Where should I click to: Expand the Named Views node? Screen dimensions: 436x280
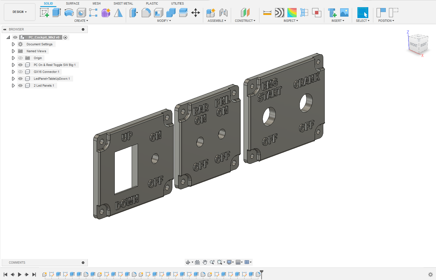(x=13, y=51)
